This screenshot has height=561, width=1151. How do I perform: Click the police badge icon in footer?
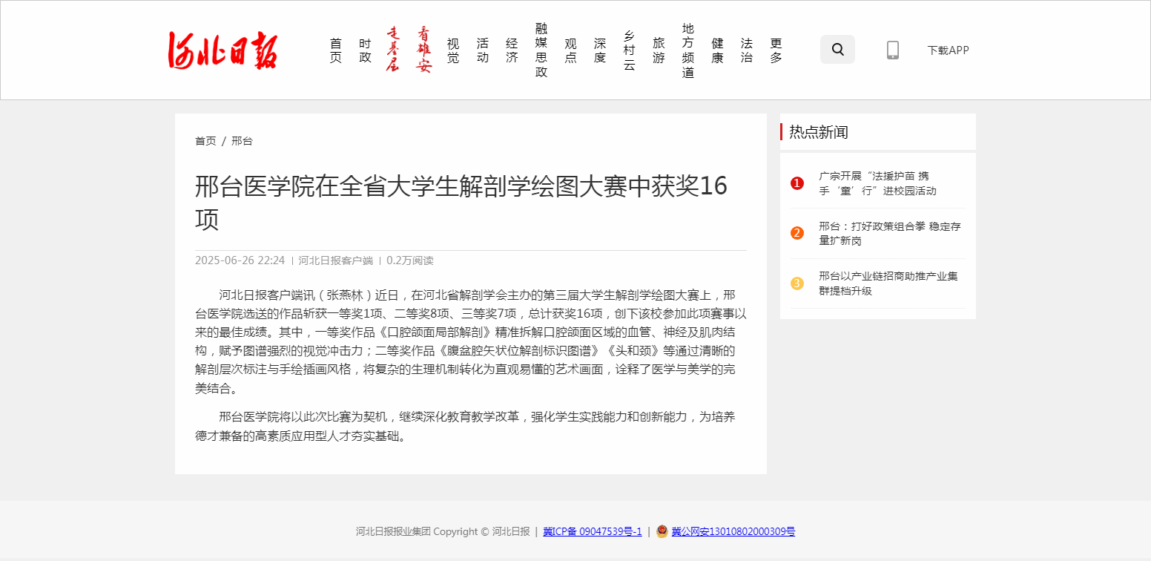(662, 531)
